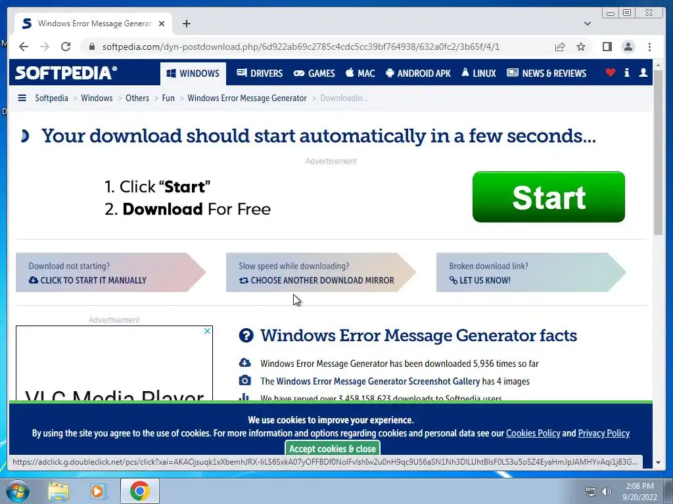The image size is (673, 504).
Task: Click the download cloud icon beside facts
Action: tap(244, 362)
